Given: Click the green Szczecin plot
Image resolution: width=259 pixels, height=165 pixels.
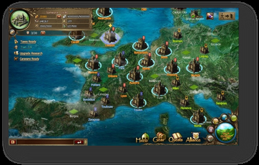Looking at the screenshot, I should pos(216,41).
